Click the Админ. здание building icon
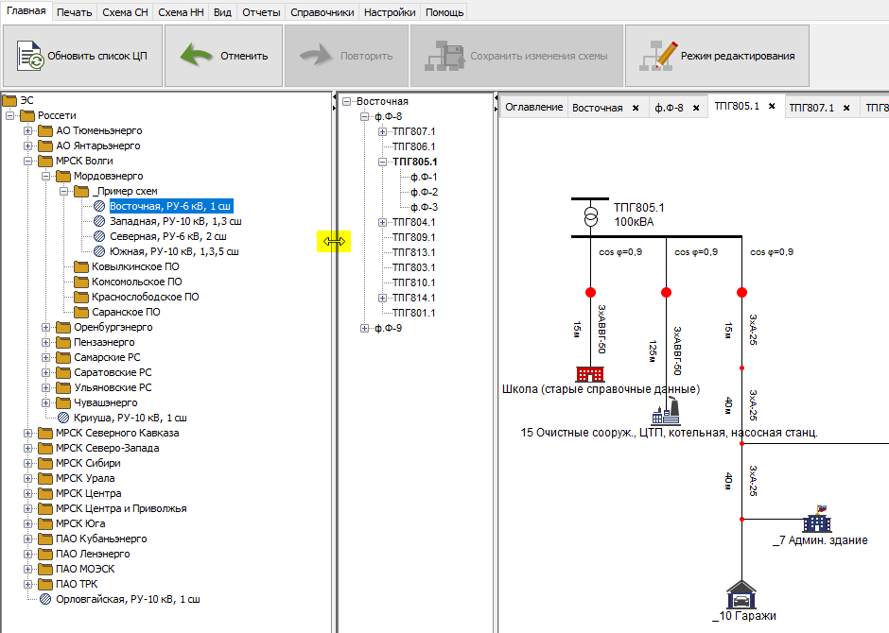The image size is (889, 633). pyautogui.click(x=817, y=520)
